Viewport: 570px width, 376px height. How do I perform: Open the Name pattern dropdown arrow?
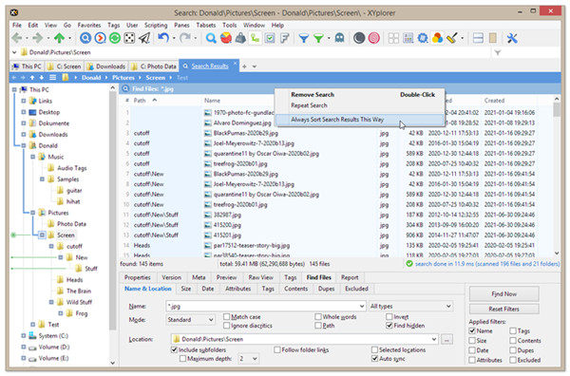click(x=362, y=307)
